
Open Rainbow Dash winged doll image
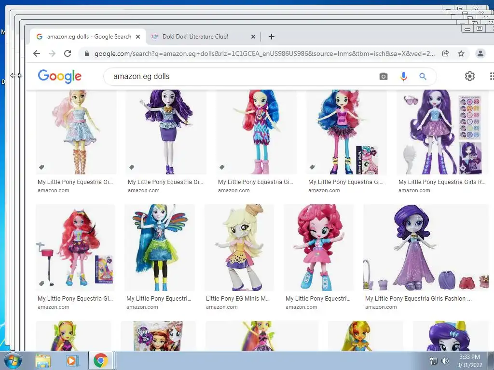160,248
